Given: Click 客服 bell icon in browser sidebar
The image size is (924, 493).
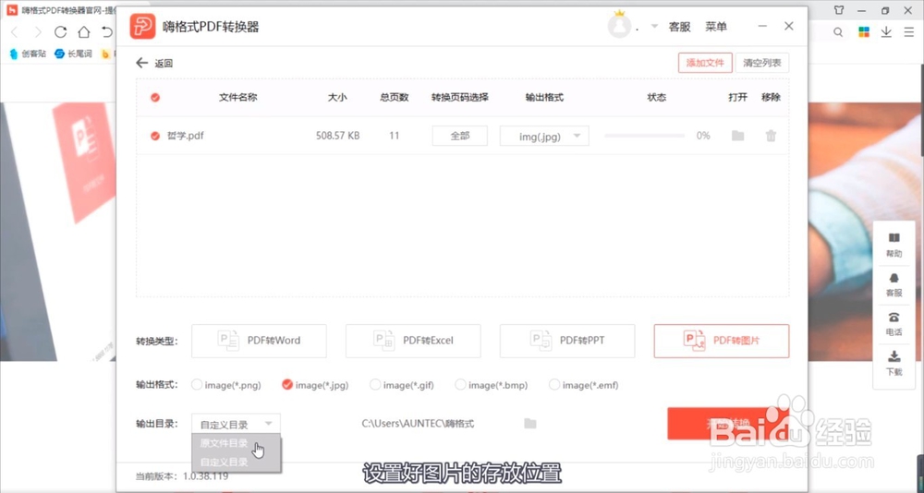Looking at the screenshot, I should pos(894,277).
